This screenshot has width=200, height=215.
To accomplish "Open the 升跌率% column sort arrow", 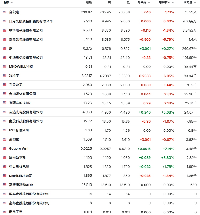I will 173,3.
